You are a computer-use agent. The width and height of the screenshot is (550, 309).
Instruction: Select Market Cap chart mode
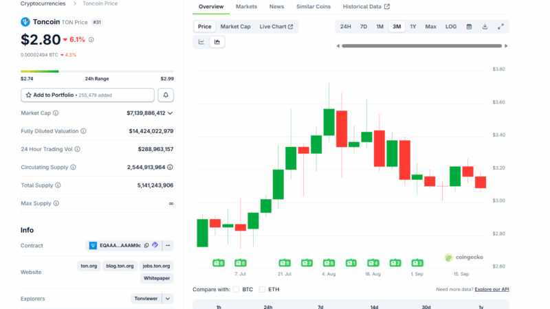click(x=235, y=27)
